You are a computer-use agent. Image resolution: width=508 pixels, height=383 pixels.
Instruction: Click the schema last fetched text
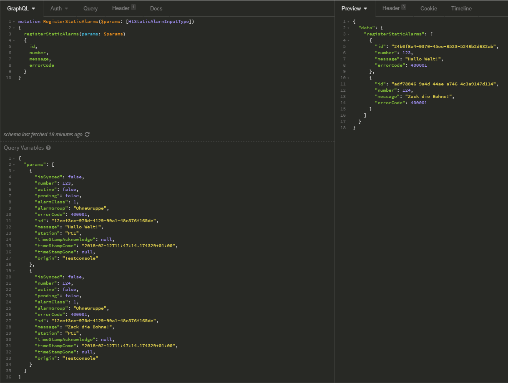pyautogui.click(x=43, y=135)
